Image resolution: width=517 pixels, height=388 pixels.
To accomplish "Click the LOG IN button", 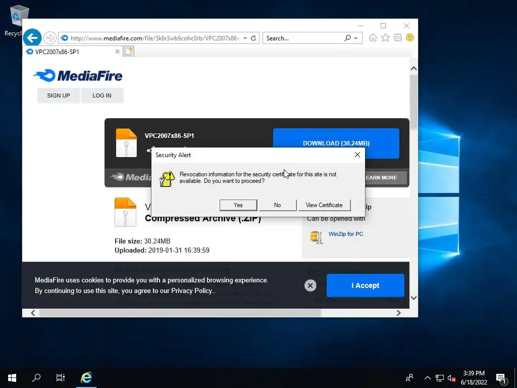I will [x=102, y=95].
